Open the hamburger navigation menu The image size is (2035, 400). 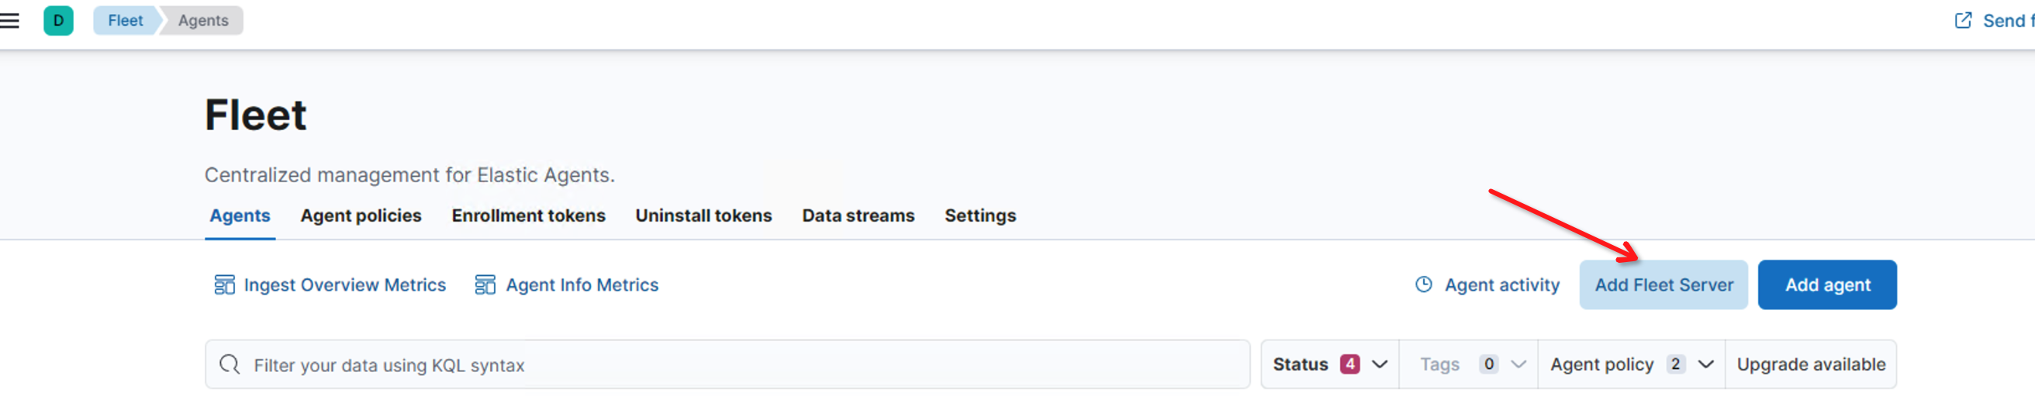(10, 20)
